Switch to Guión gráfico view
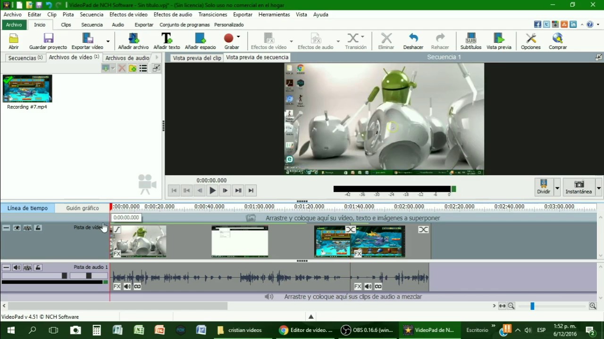 [82, 208]
